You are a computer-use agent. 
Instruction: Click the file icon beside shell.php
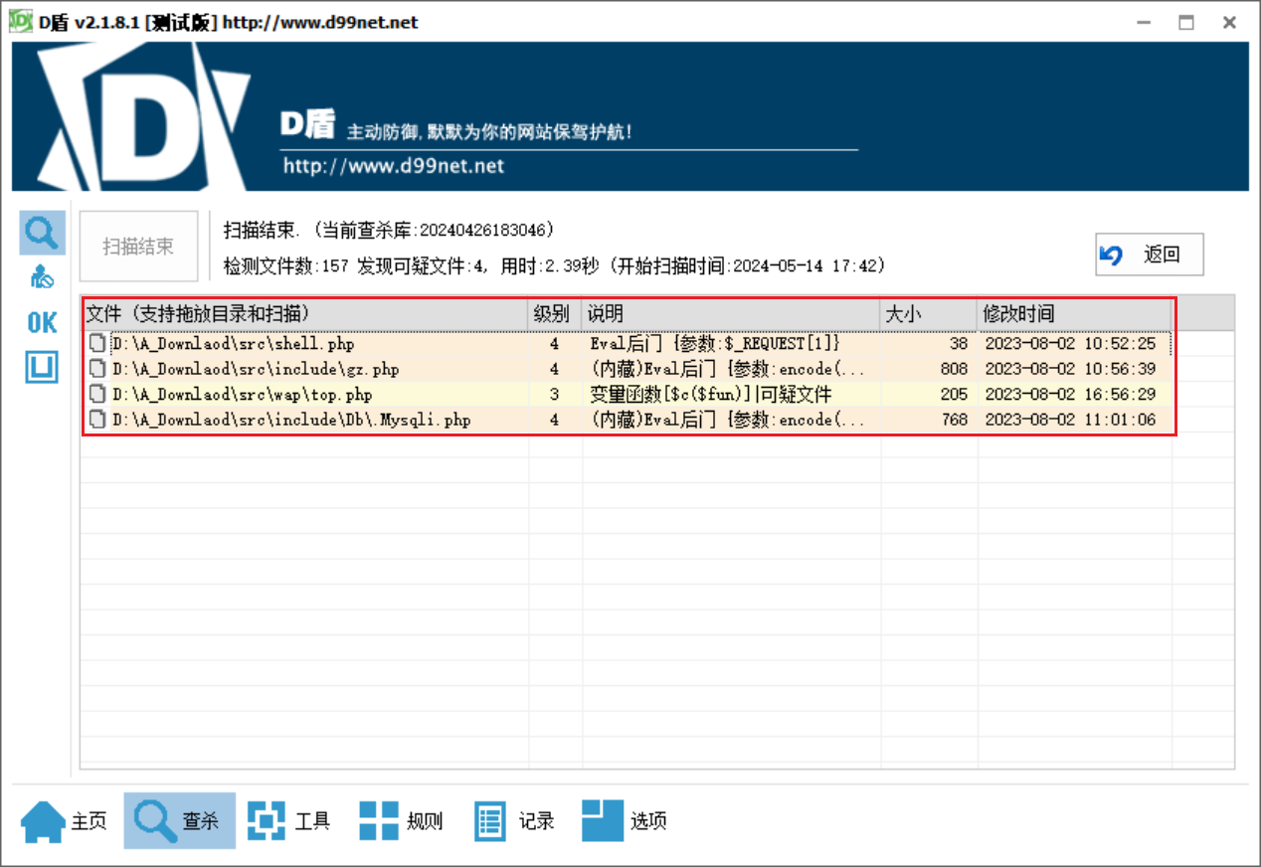(97, 344)
